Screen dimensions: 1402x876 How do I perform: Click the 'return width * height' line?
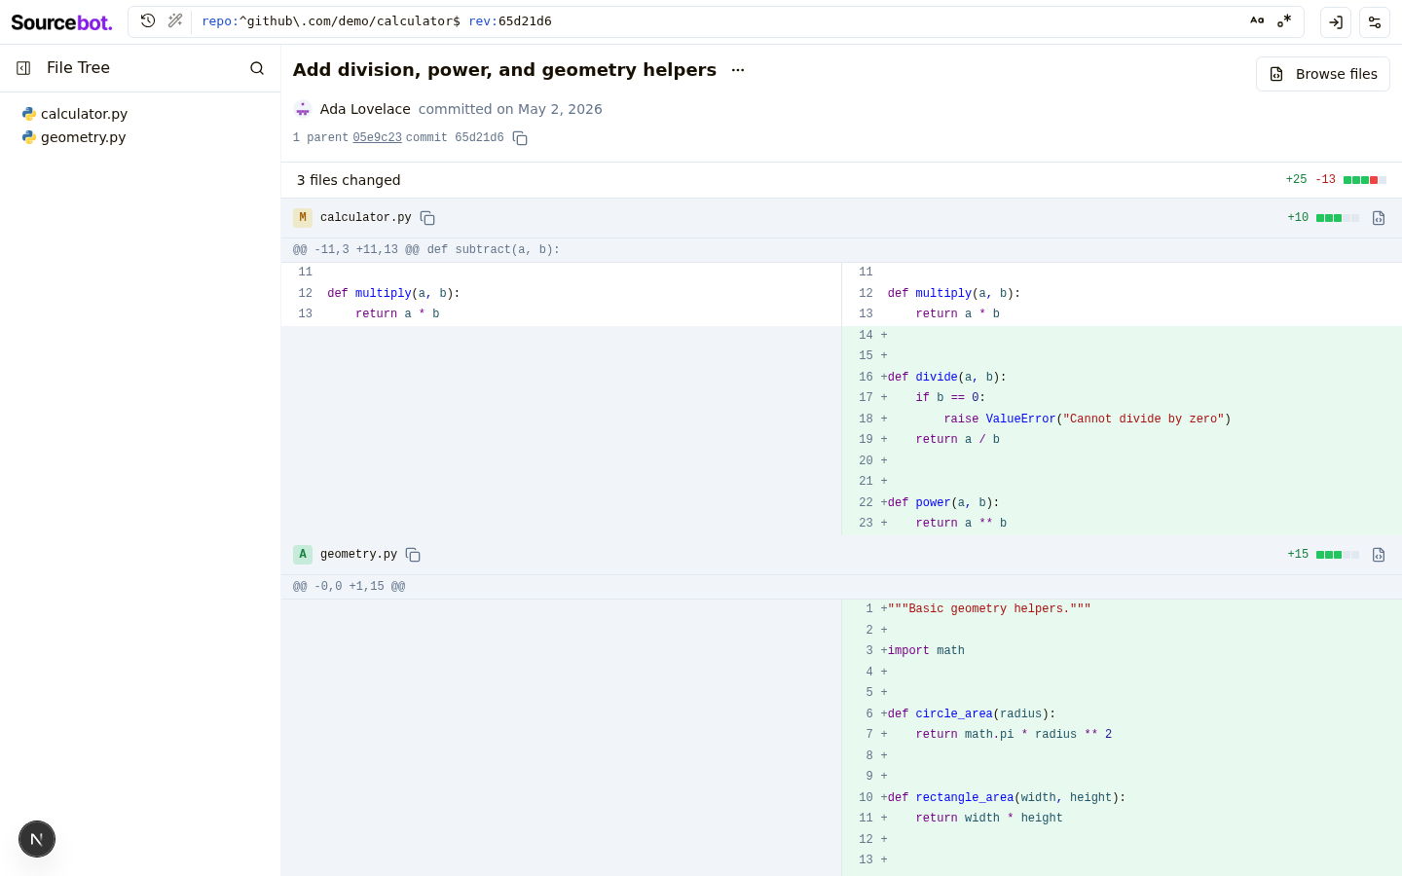pyautogui.click(x=1122, y=819)
